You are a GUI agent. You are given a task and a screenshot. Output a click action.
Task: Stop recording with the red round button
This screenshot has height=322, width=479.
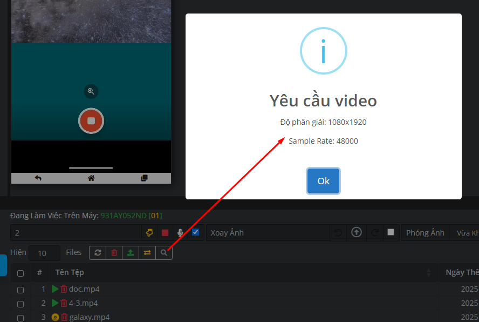click(91, 120)
